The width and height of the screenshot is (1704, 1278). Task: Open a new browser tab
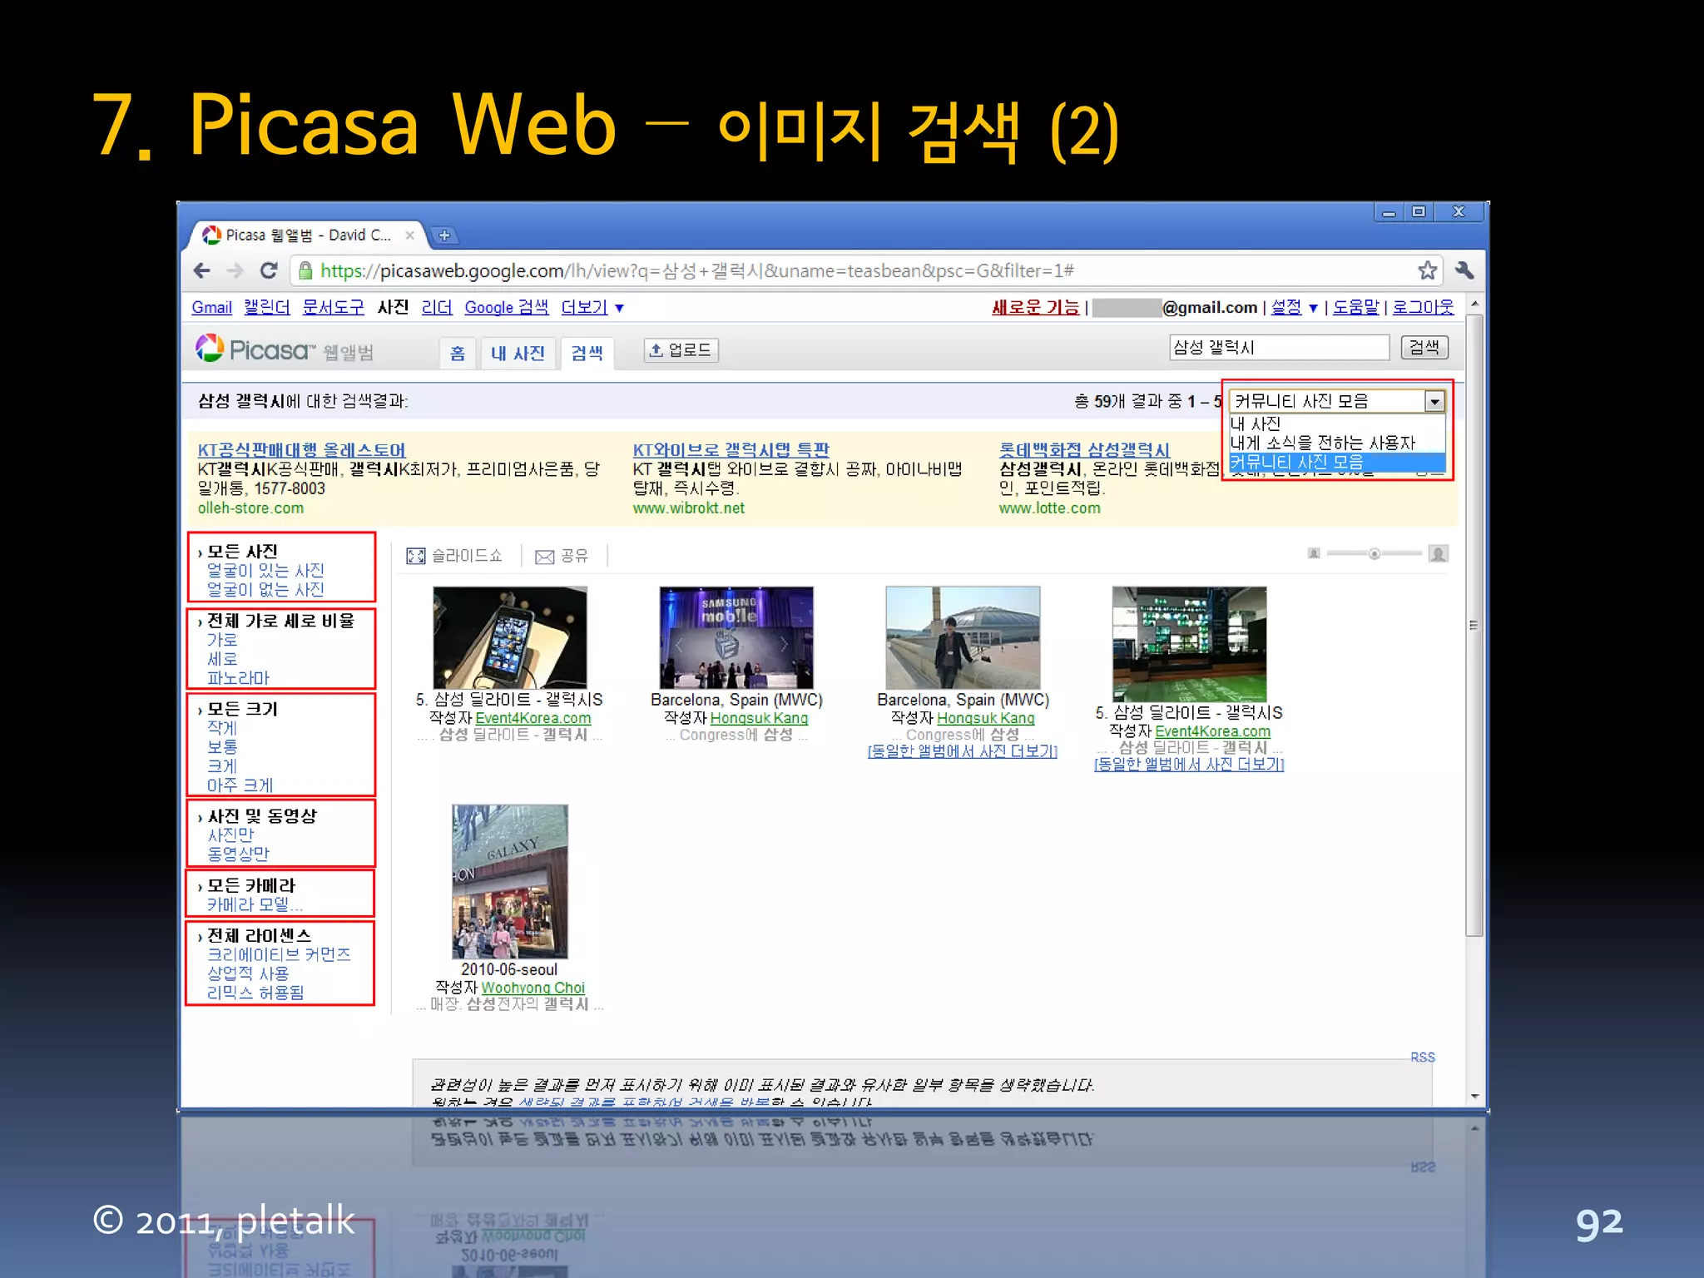(444, 235)
